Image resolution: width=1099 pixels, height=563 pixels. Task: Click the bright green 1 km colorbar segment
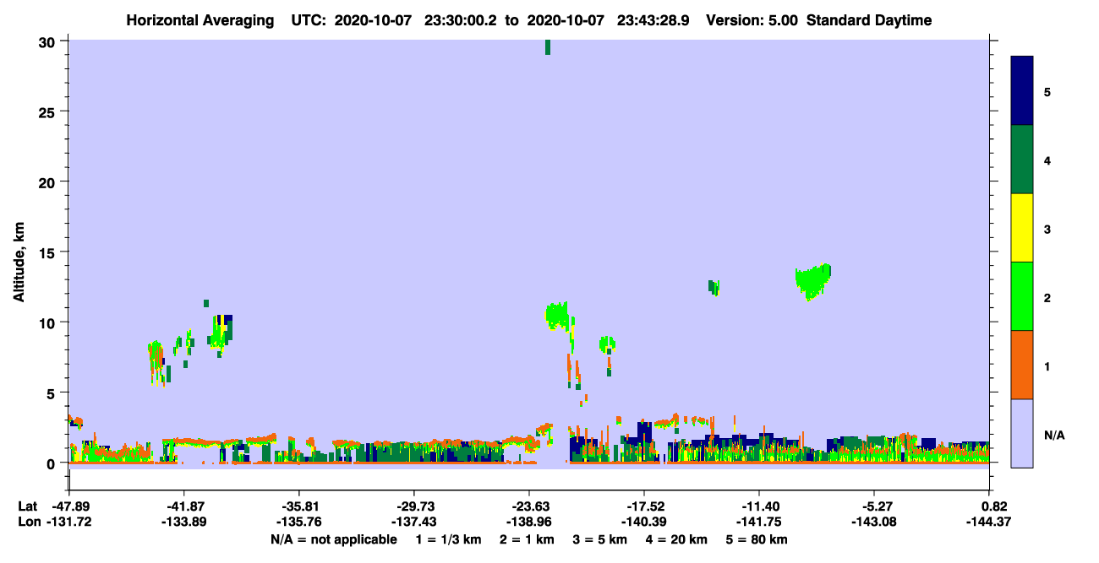[x=1022, y=296]
